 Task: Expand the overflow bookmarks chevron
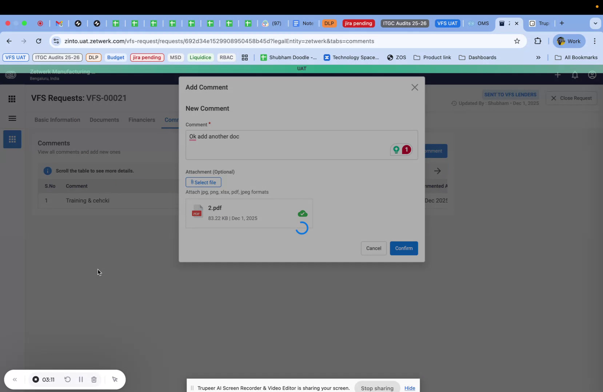click(538, 57)
